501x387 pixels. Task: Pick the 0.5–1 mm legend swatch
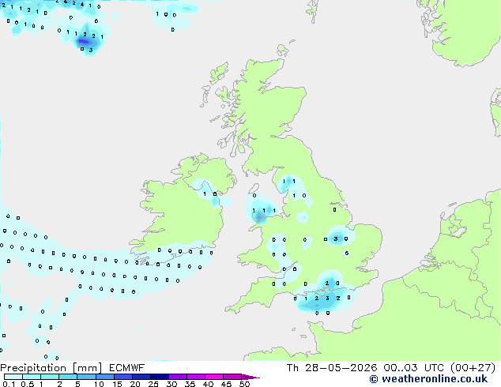point(32,377)
